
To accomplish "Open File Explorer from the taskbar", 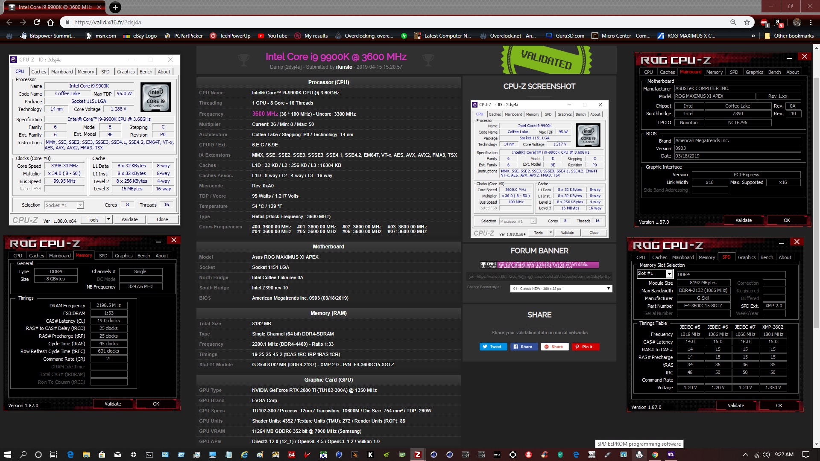I will 86,454.
